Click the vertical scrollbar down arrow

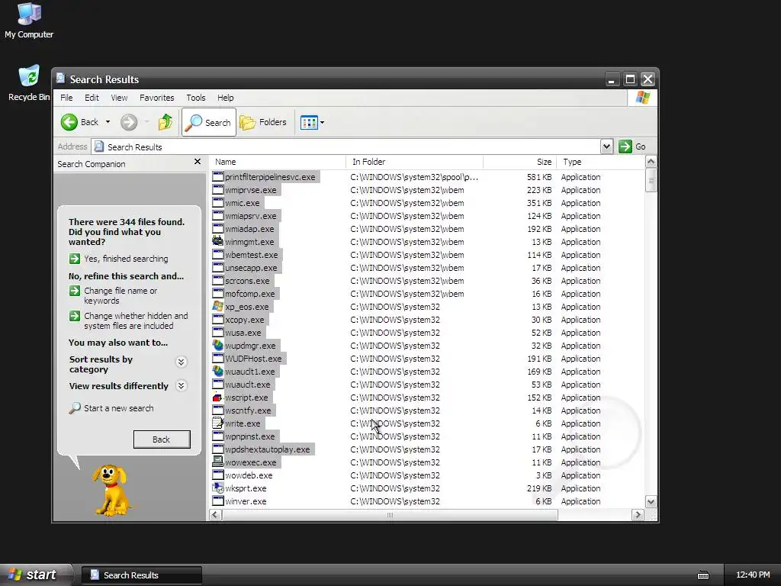(651, 501)
